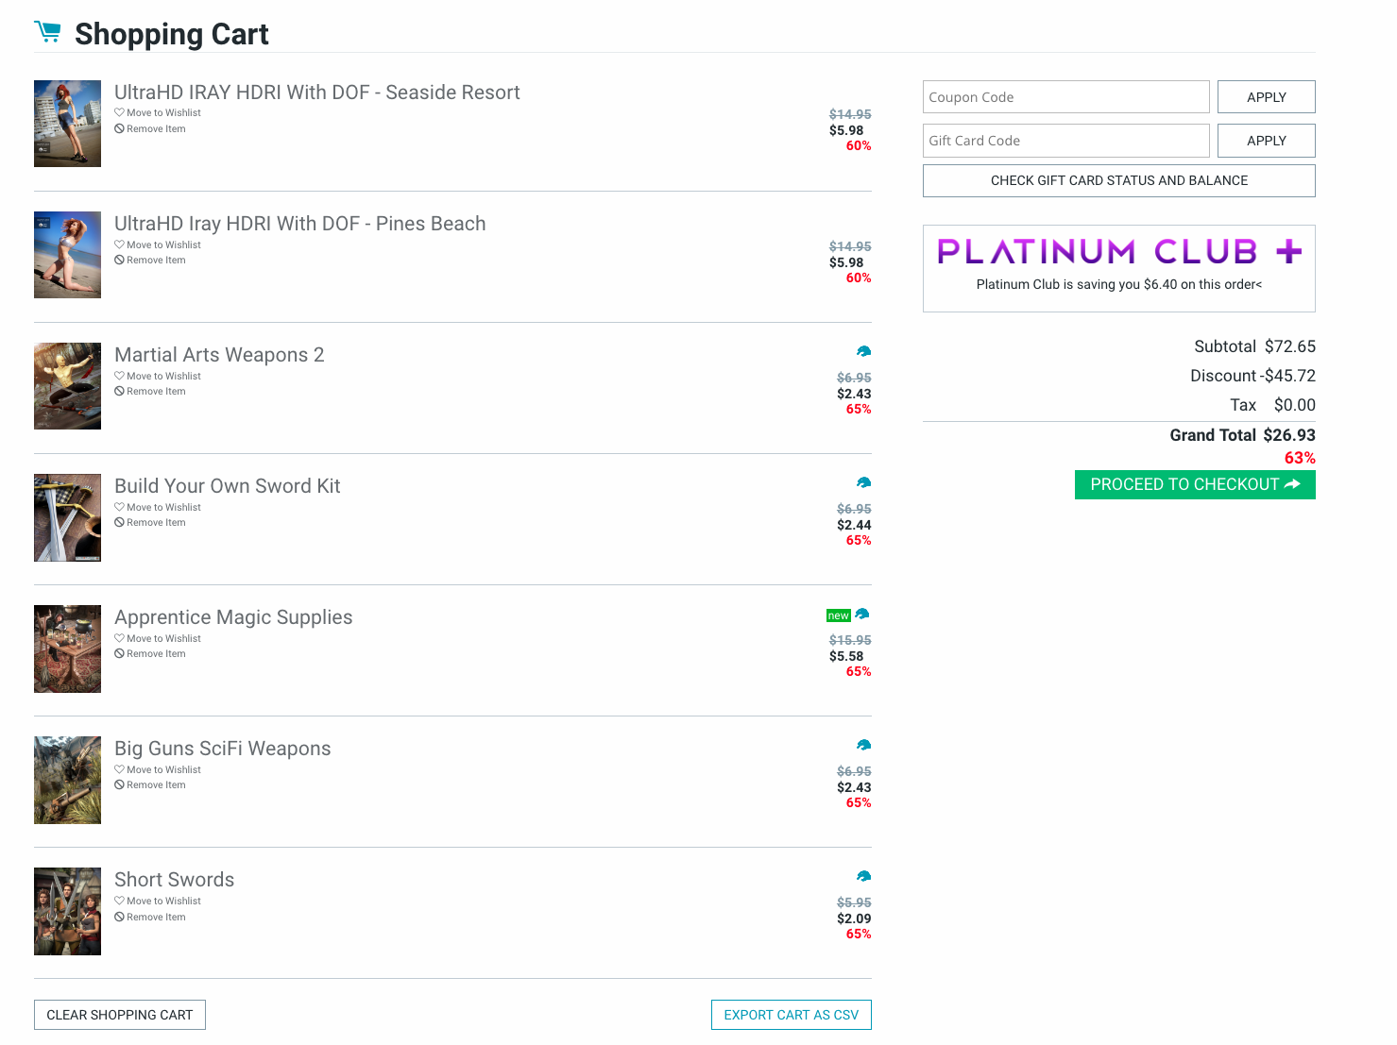Image resolution: width=1397 pixels, height=1045 pixels.
Task: Click the shopping cart icon in header
Action: (x=47, y=32)
